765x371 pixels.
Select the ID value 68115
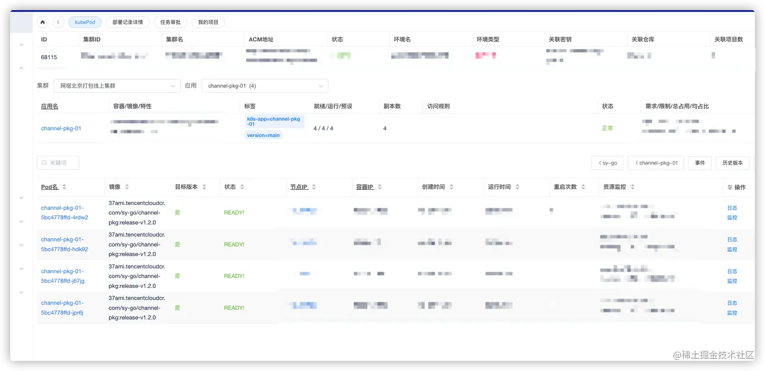coord(49,57)
